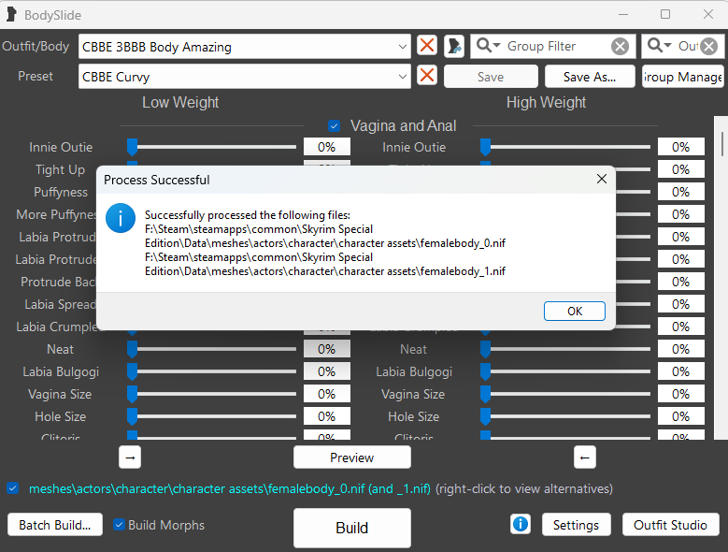Click low weight Hole Size slider
The image size is (728, 552).
(212, 416)
